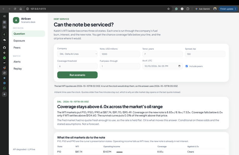Toggle the Include peers checkbox
This screenshot has width=239, height=155.
click(187, 66)
